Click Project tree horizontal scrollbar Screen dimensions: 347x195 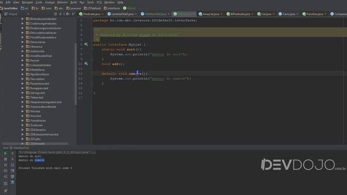(x=35, y=144)
